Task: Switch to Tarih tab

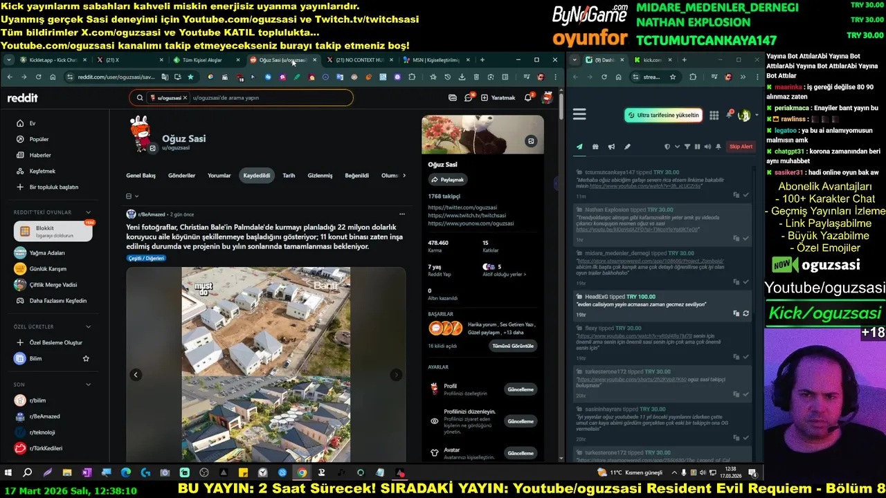Action: [x=289, y=176]
